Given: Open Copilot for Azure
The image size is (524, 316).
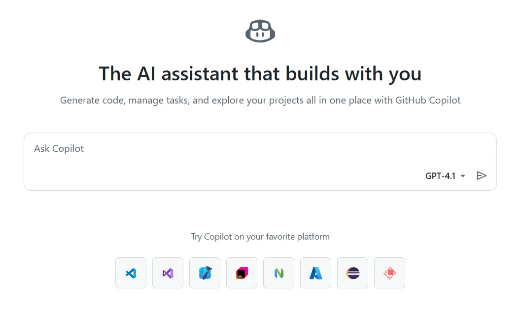Looking at the screenshot, I should pyautogui.click(x=315, y=273).
